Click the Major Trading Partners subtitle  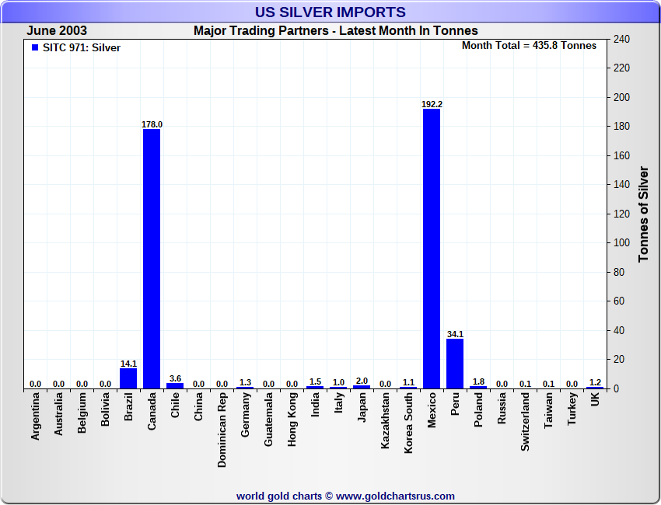pyautogui.click(x=335, y=31)
